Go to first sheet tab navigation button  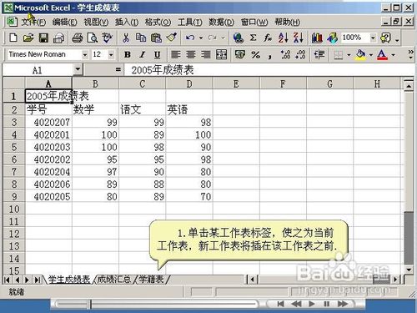click(8, 280)
